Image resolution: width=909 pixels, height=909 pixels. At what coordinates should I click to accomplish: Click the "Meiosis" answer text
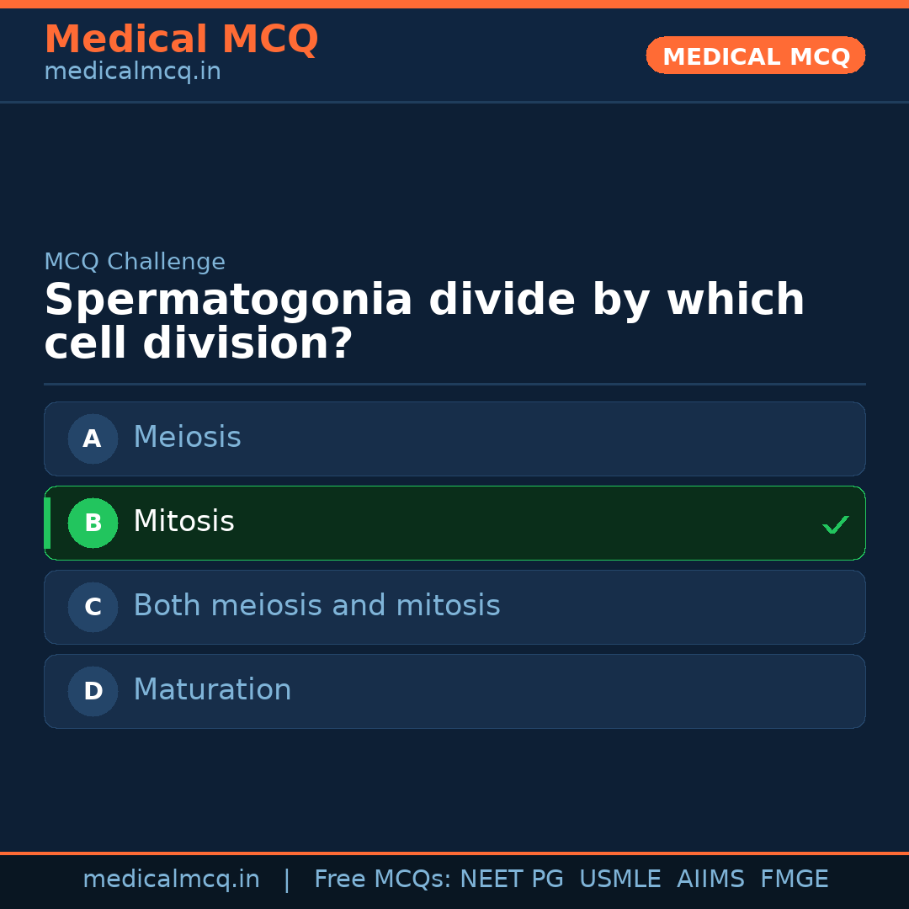[187, 438]
